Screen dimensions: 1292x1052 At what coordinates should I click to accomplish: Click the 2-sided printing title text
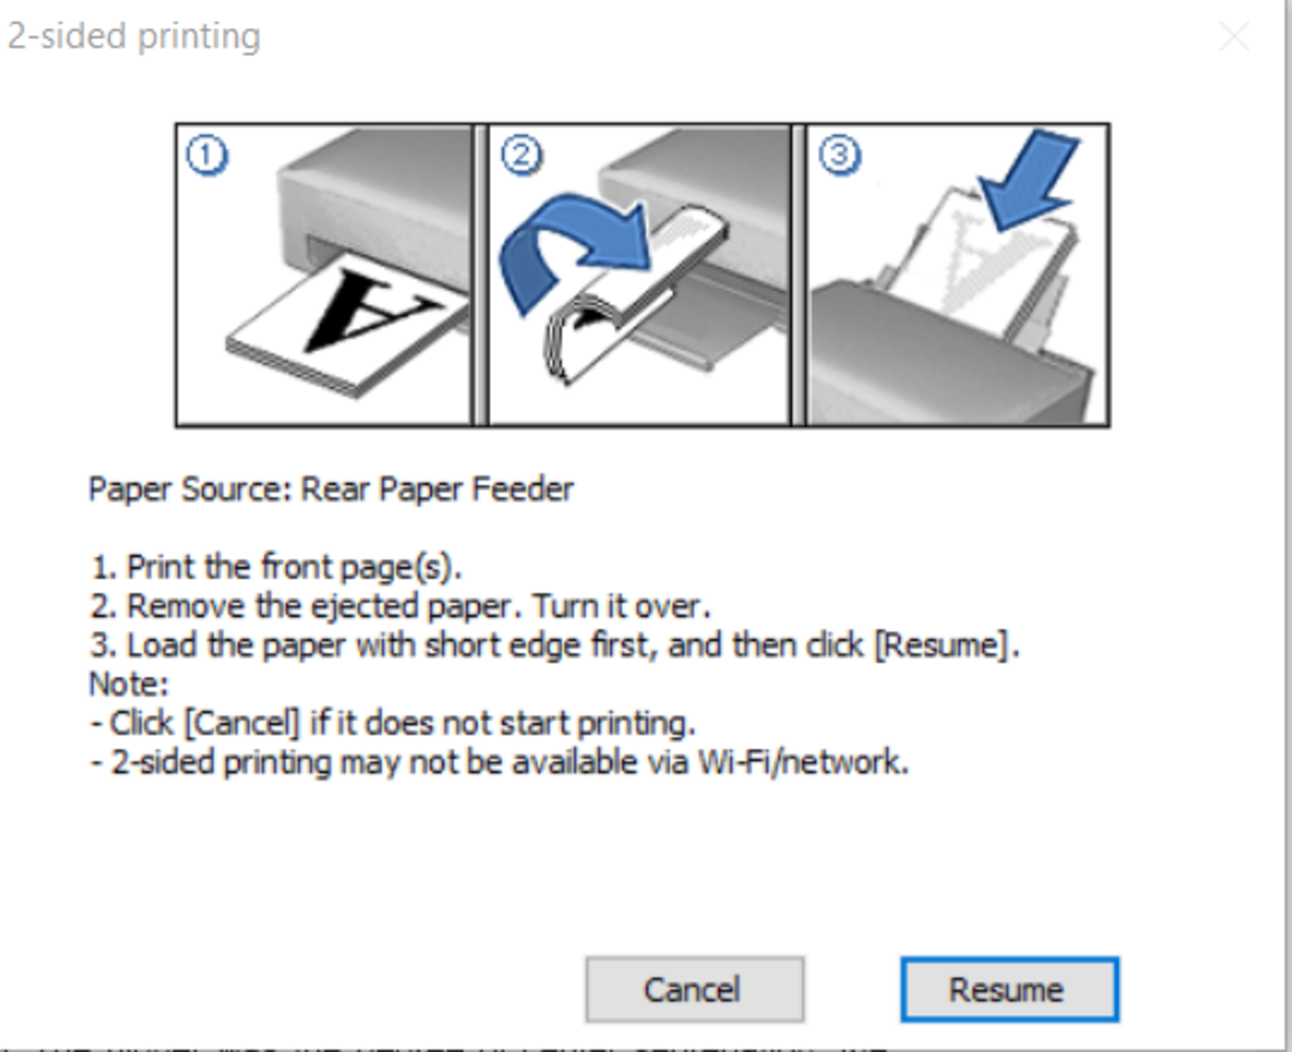click(134, 36)
